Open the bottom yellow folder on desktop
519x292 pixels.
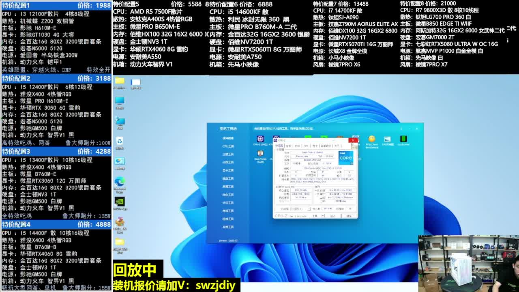120,246
